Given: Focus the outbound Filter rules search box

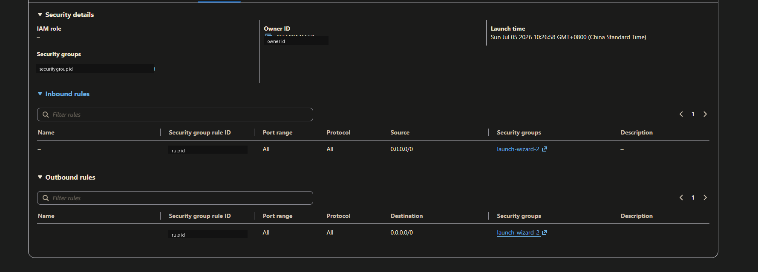Looking at the screenshot, I should coord(175,198).
